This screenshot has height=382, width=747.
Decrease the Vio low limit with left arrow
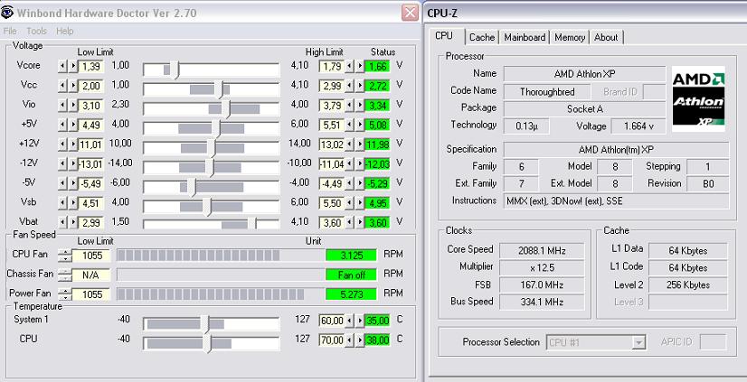(x=62, y=106)
